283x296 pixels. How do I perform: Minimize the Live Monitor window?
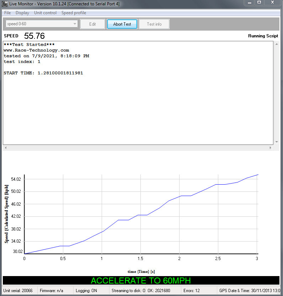250,2
